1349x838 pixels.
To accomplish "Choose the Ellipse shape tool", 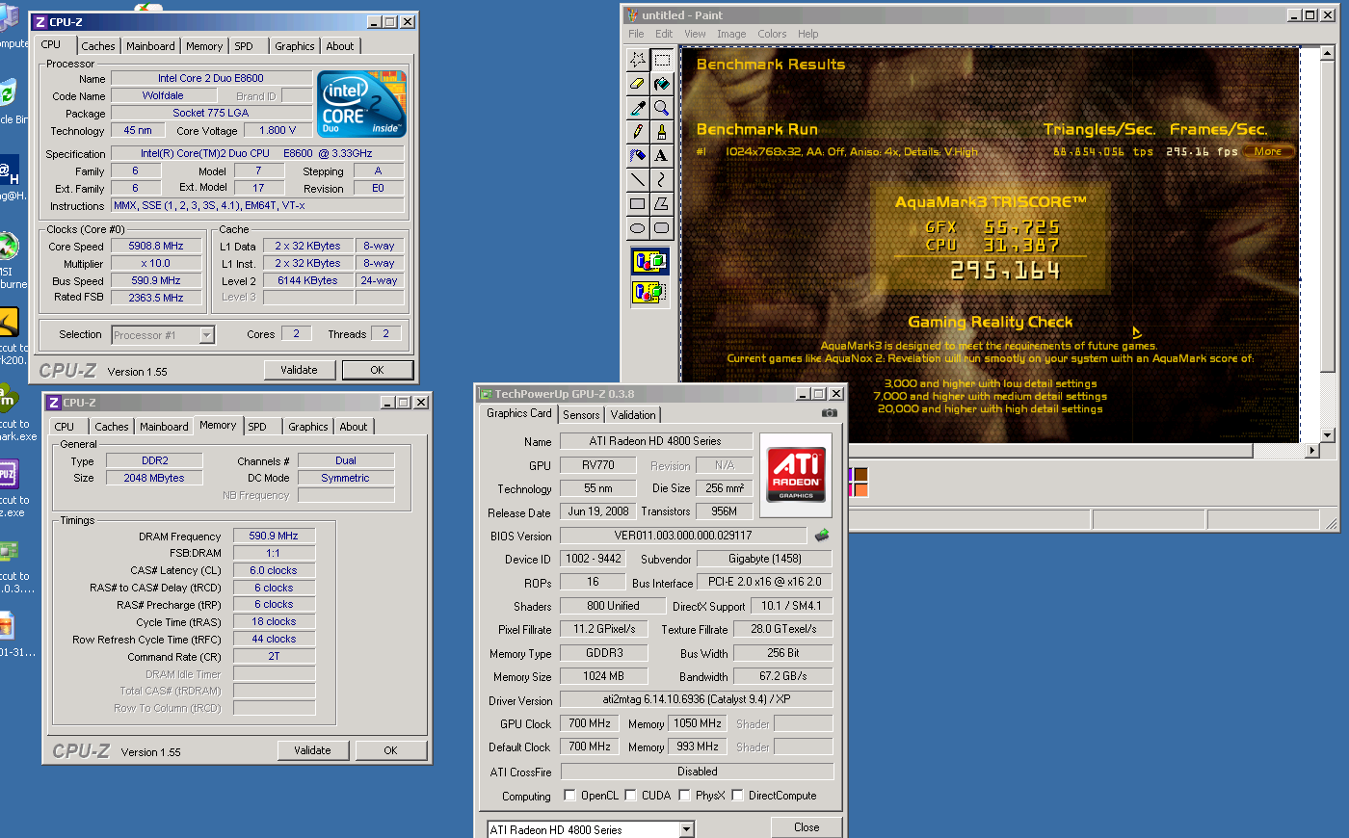I will click(638, 228).
